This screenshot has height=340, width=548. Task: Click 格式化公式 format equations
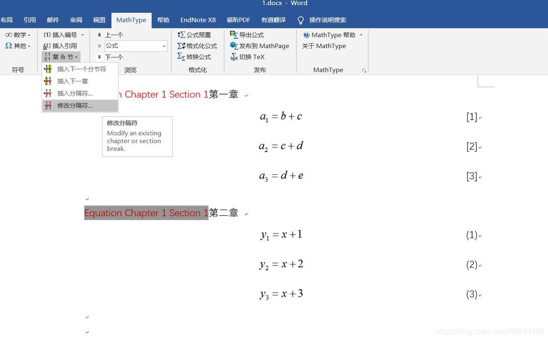tap(197, 46)
